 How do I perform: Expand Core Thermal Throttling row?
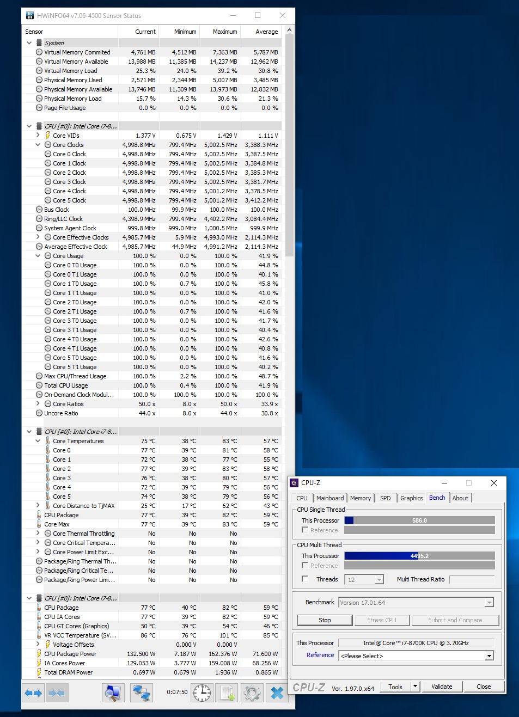[x=38, y=534]
